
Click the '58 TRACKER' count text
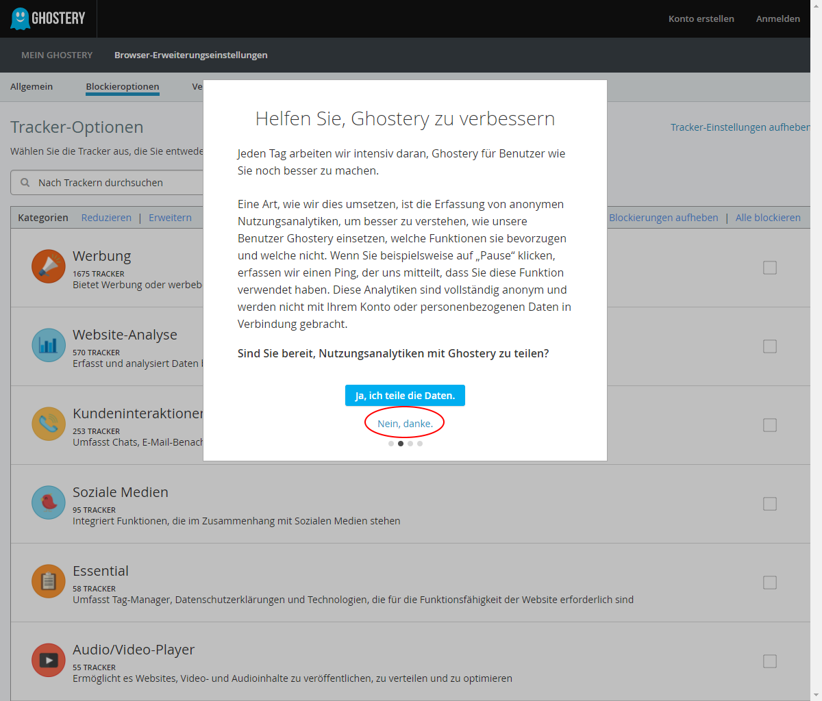94,589
